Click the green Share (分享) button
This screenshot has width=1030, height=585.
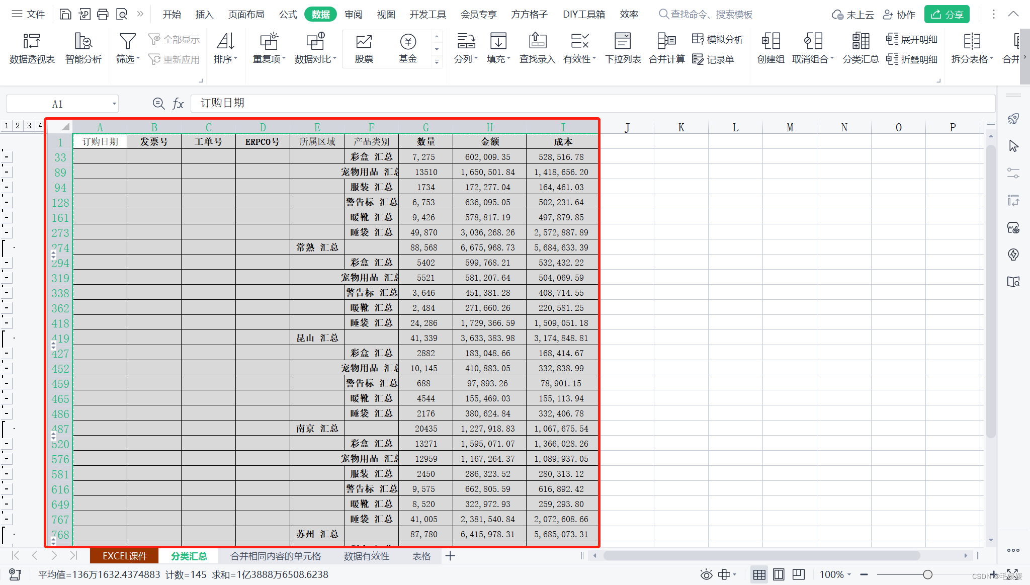[947, 15]
